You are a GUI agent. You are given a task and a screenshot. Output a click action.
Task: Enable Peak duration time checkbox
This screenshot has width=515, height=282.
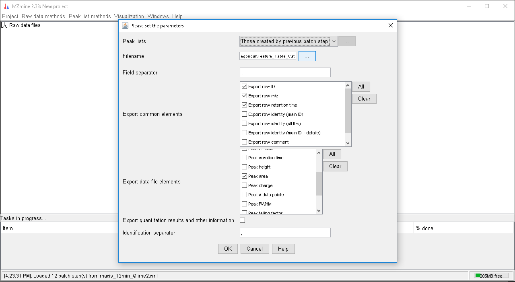tap(244, 158)
